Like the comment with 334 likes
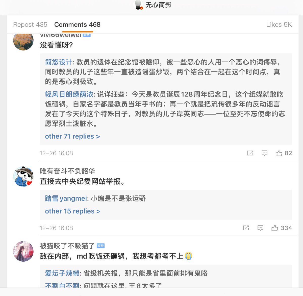This screenshot has width=303, height=296. (x=275, y=228)
